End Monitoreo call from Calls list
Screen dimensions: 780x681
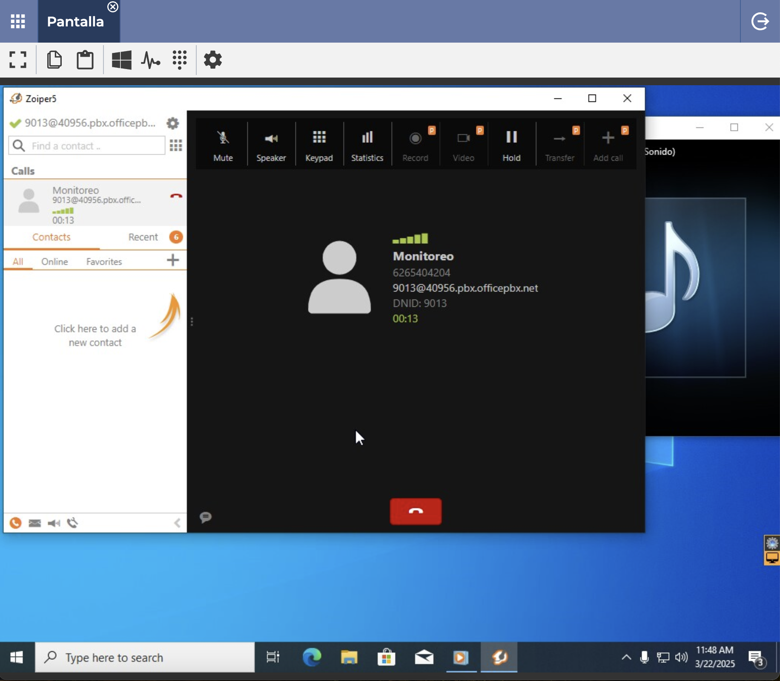176,196
